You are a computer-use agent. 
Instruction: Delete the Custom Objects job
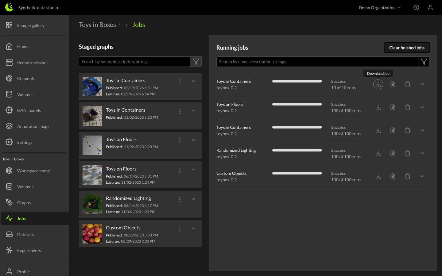pos(407,176)
